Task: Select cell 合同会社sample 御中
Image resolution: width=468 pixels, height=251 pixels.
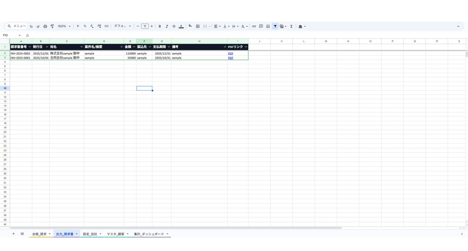Action: click(66, 58)
